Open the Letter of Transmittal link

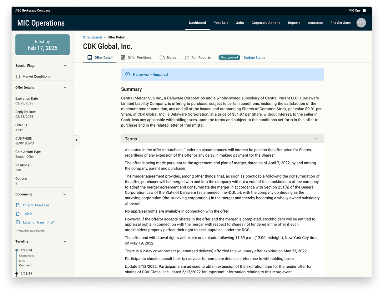coord(39,222)
